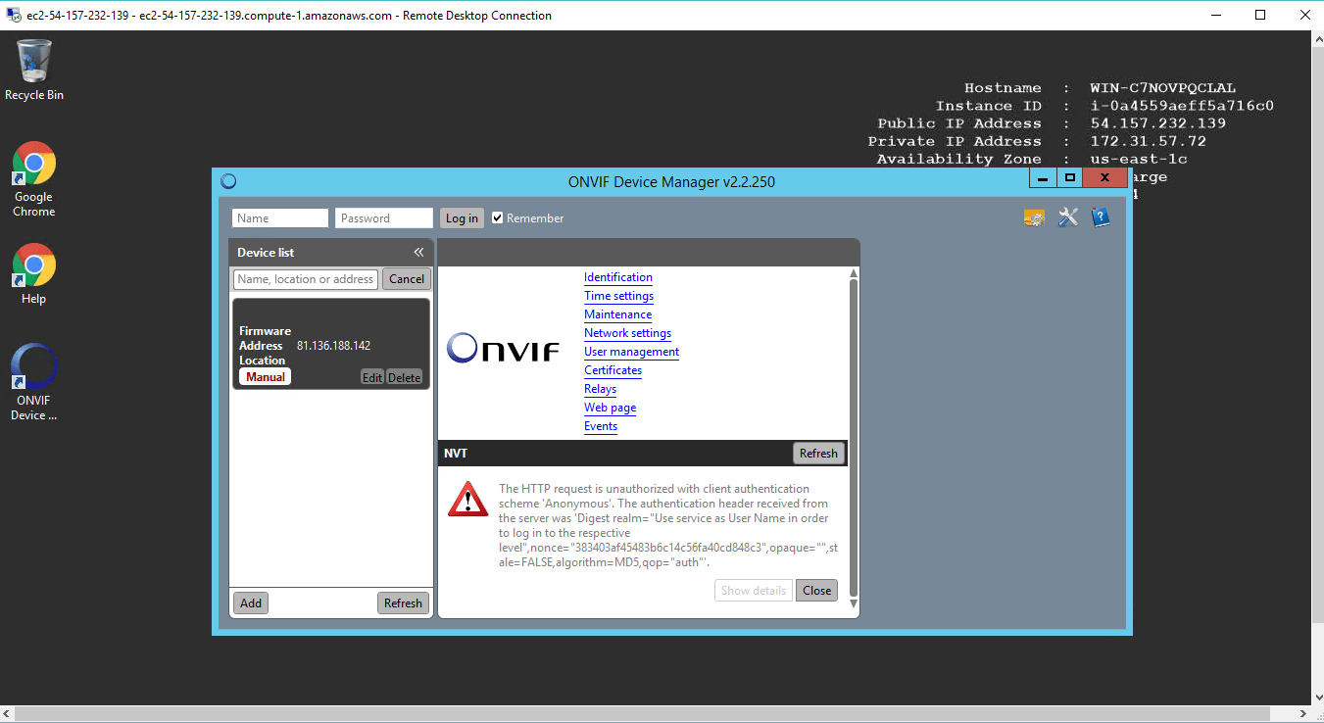Click the Password input field
The image size is (1324, 723).
click(383, 218)
